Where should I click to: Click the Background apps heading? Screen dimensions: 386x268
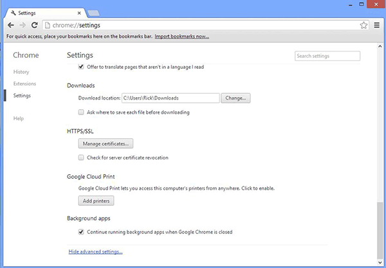tap(89, 219)
